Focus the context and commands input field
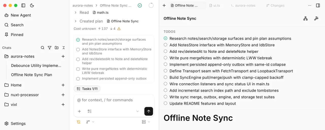 [x=114, y=100]
